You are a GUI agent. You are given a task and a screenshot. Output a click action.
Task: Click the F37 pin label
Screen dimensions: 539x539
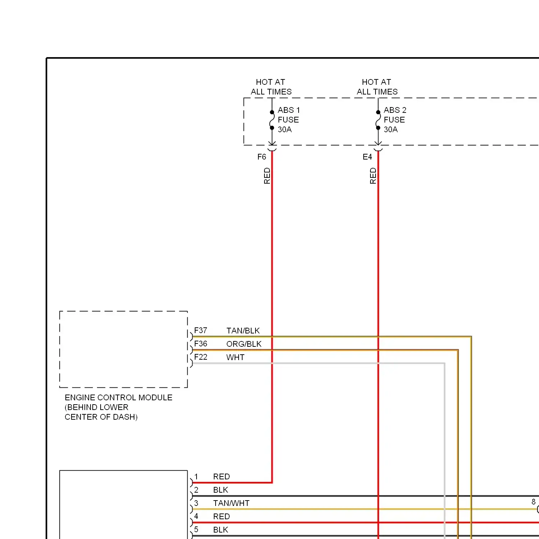pos(201,330)
